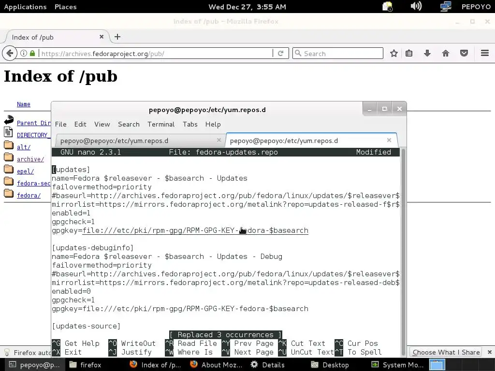Screen dimensions: 495x371
Task: Click the '[updates-source]' line in nano
Action: pyautogui.click(x=86, y=326)
